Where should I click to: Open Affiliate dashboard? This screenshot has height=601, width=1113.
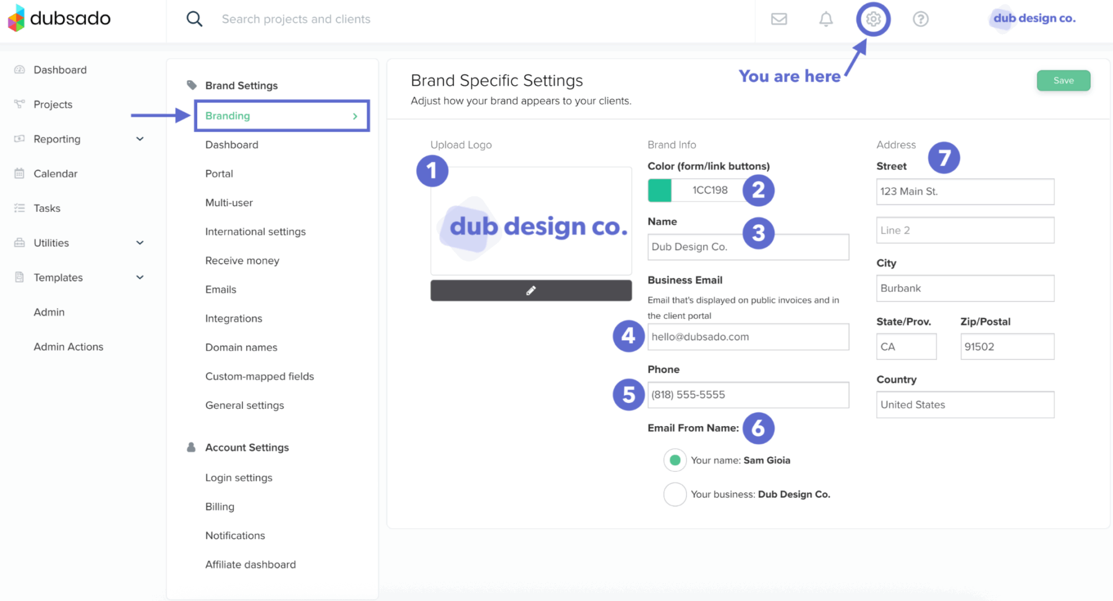pyautogui.click(x=250, y=565)
